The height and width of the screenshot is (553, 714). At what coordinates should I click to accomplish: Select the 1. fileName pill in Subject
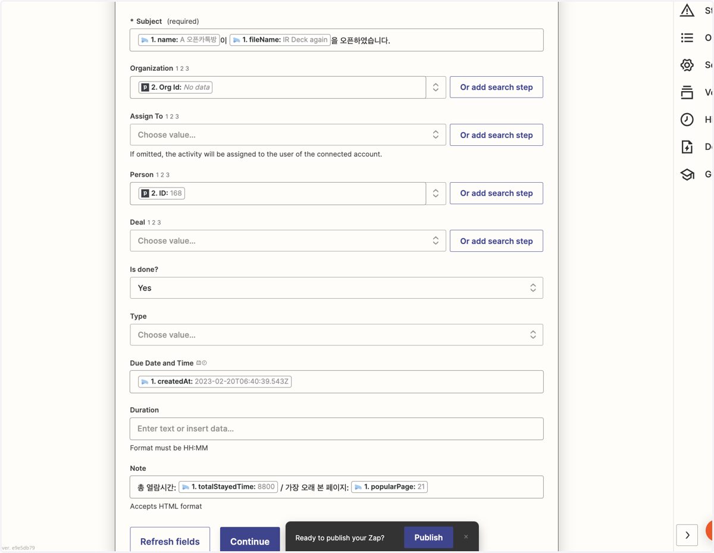280,40
